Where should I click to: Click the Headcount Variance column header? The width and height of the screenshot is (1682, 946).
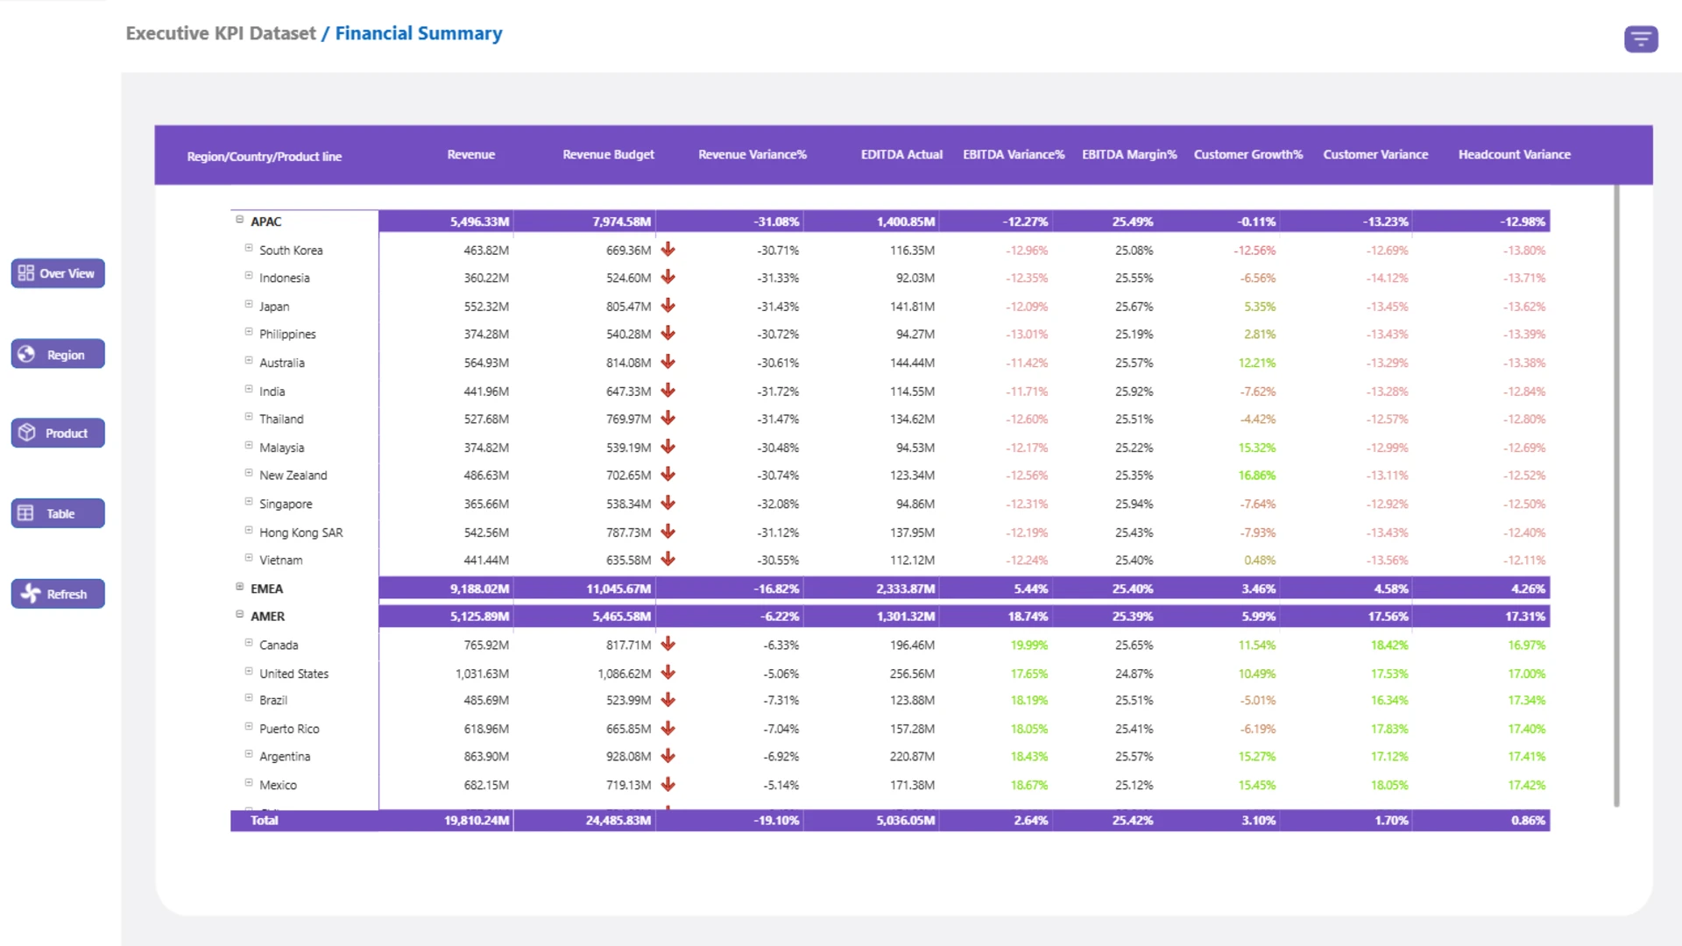pos(1514,154)
